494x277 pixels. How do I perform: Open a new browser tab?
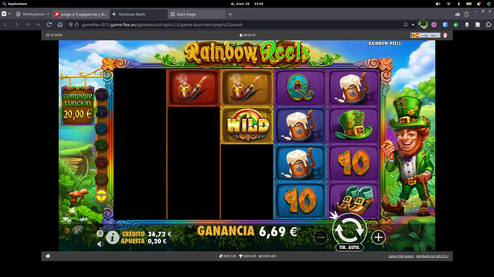pyautogui.click(x=230, y=14)
